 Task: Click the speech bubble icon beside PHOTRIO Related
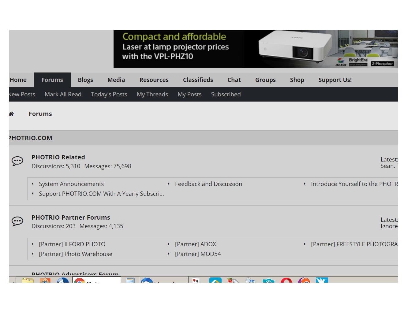pyautogui.click(x=17, y=161)
